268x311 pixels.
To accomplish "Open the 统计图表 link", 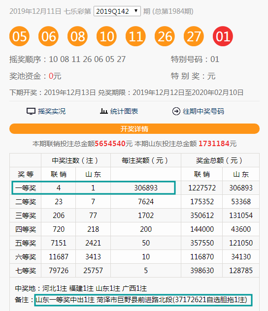I will click(x=124, y=111).
